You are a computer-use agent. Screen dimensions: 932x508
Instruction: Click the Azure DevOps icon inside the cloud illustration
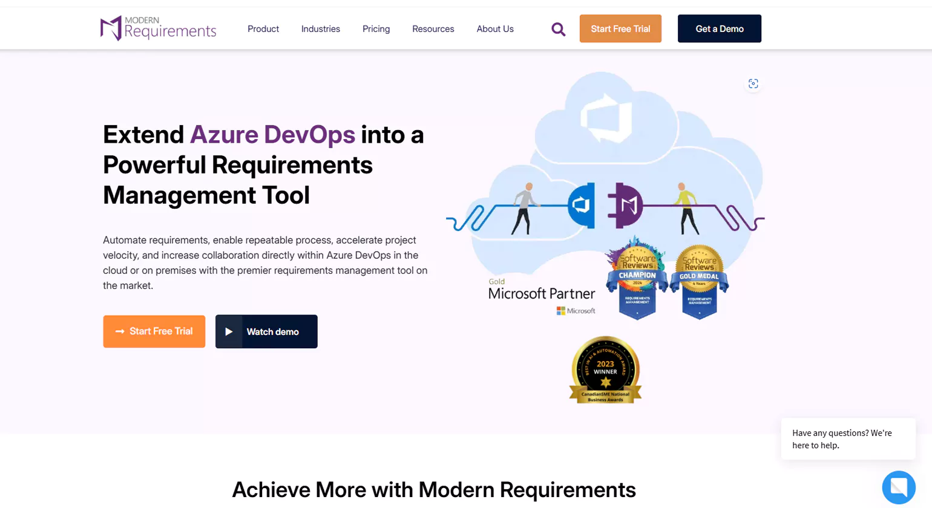click(582, 206)
